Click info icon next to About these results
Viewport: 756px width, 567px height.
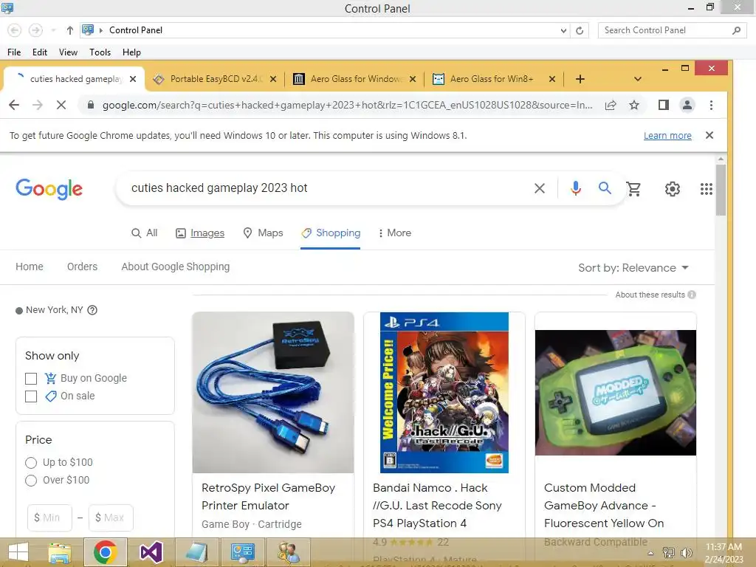pyautogui.click(x=692, y=295)
